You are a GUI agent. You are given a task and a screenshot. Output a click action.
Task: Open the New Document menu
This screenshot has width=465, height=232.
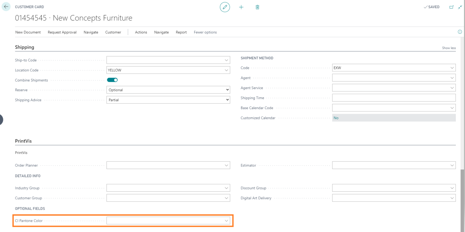[x=28, y=32]
